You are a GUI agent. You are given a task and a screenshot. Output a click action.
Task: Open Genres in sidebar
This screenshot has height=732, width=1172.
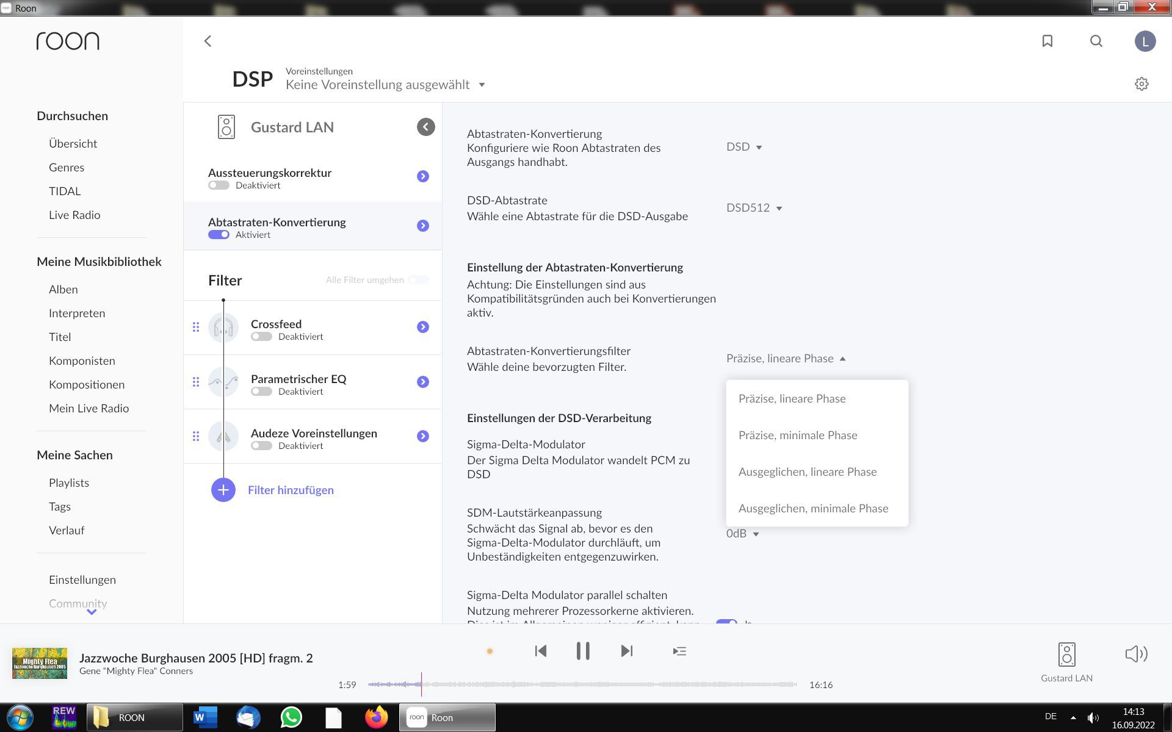point(67,167)
